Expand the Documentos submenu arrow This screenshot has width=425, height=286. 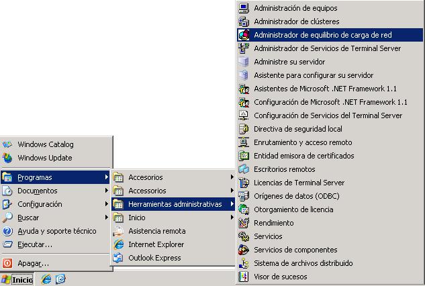point(107,191)
